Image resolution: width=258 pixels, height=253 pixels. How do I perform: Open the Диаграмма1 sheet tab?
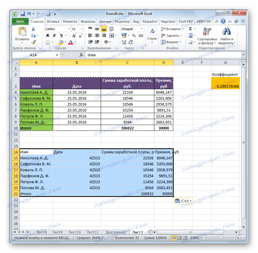116,232
